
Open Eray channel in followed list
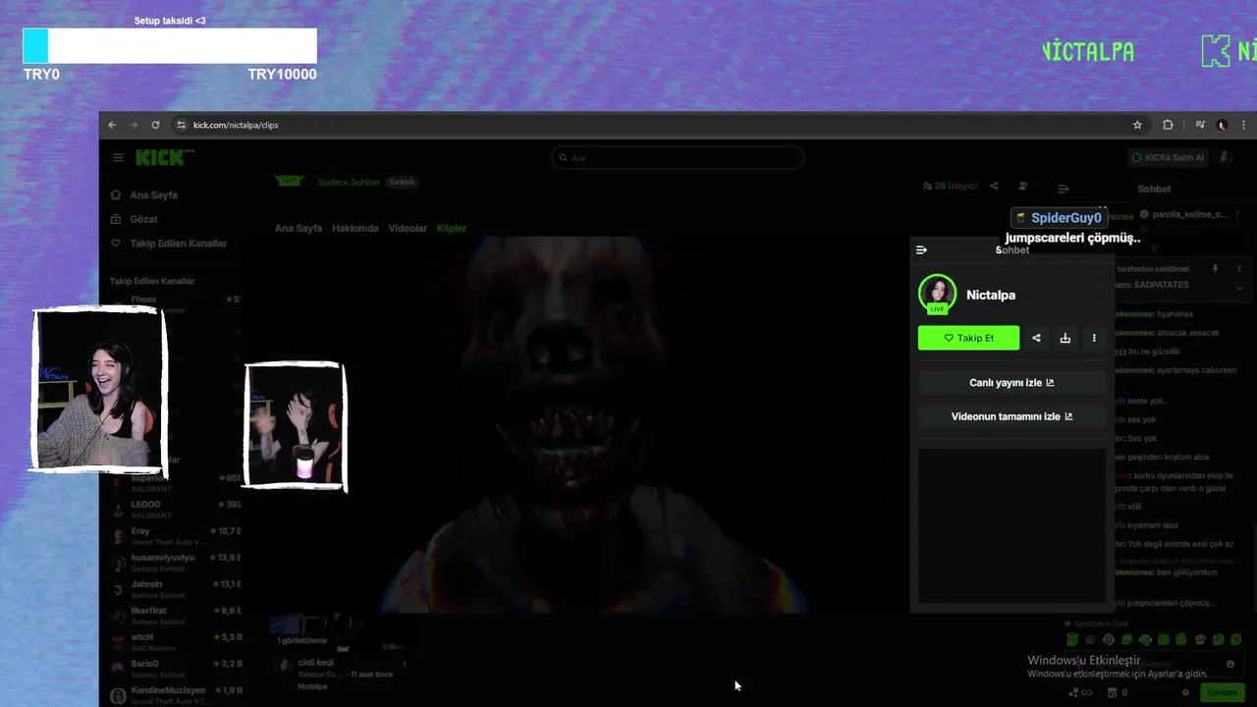[175, 535]
